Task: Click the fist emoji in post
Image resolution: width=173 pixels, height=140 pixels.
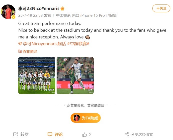Action: click(87, 37)
